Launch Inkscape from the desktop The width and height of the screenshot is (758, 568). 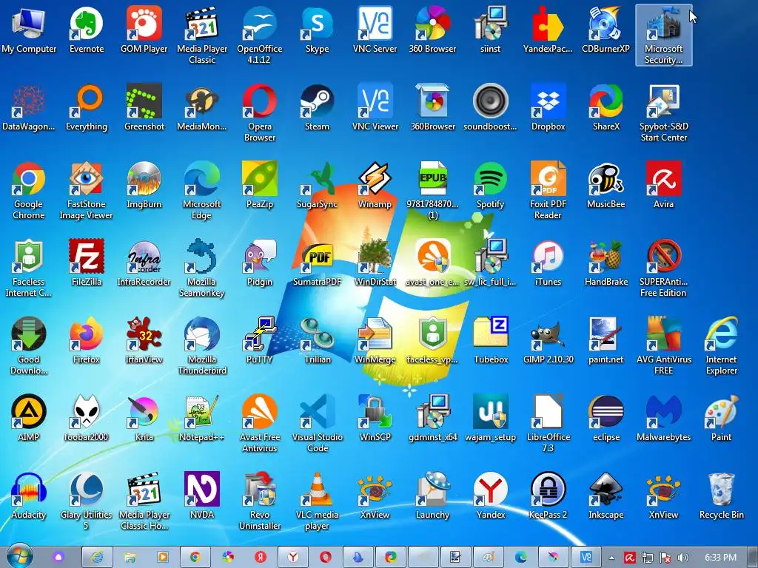[x=606, y=496]
